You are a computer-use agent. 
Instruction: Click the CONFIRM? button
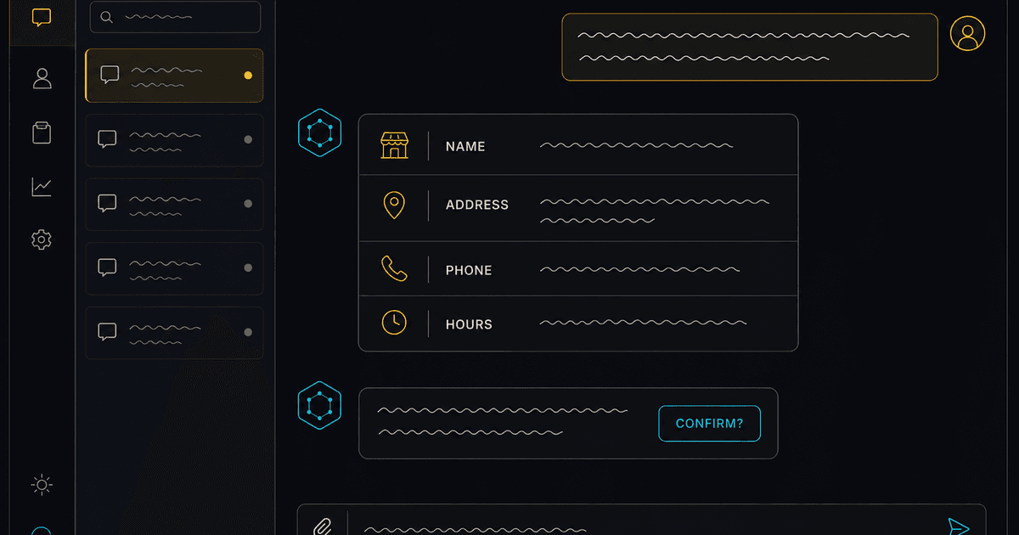point(709,424)
